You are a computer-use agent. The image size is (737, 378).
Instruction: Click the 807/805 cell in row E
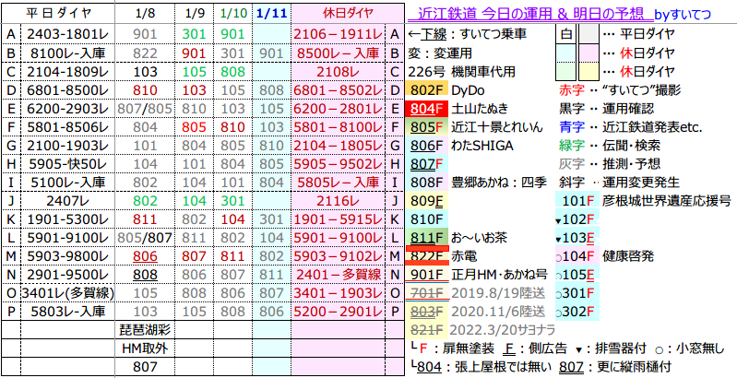pos(145,109)
